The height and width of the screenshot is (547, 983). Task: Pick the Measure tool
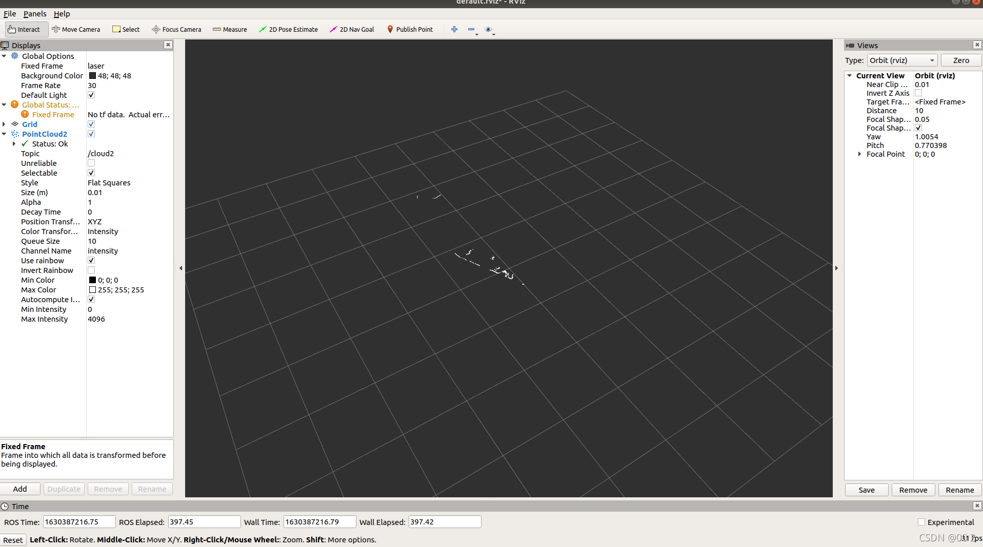(230, 29)
